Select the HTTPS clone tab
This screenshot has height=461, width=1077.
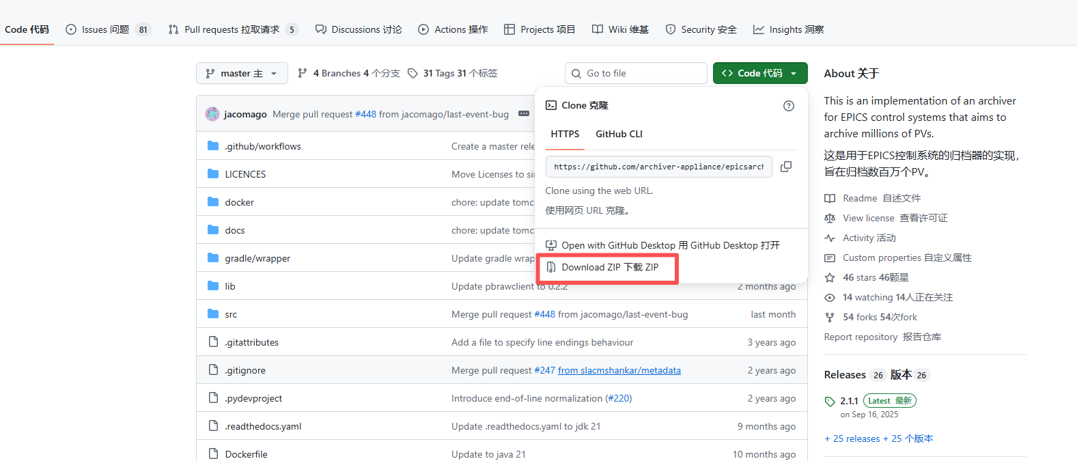click(x=565, y=134)
